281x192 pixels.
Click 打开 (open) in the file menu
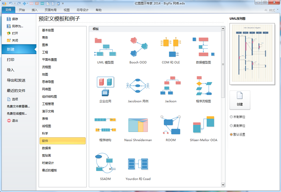(12, 33)
